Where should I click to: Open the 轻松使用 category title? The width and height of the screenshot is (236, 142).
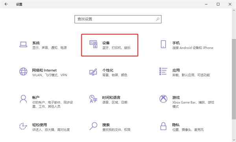click(x=40, y=125)
